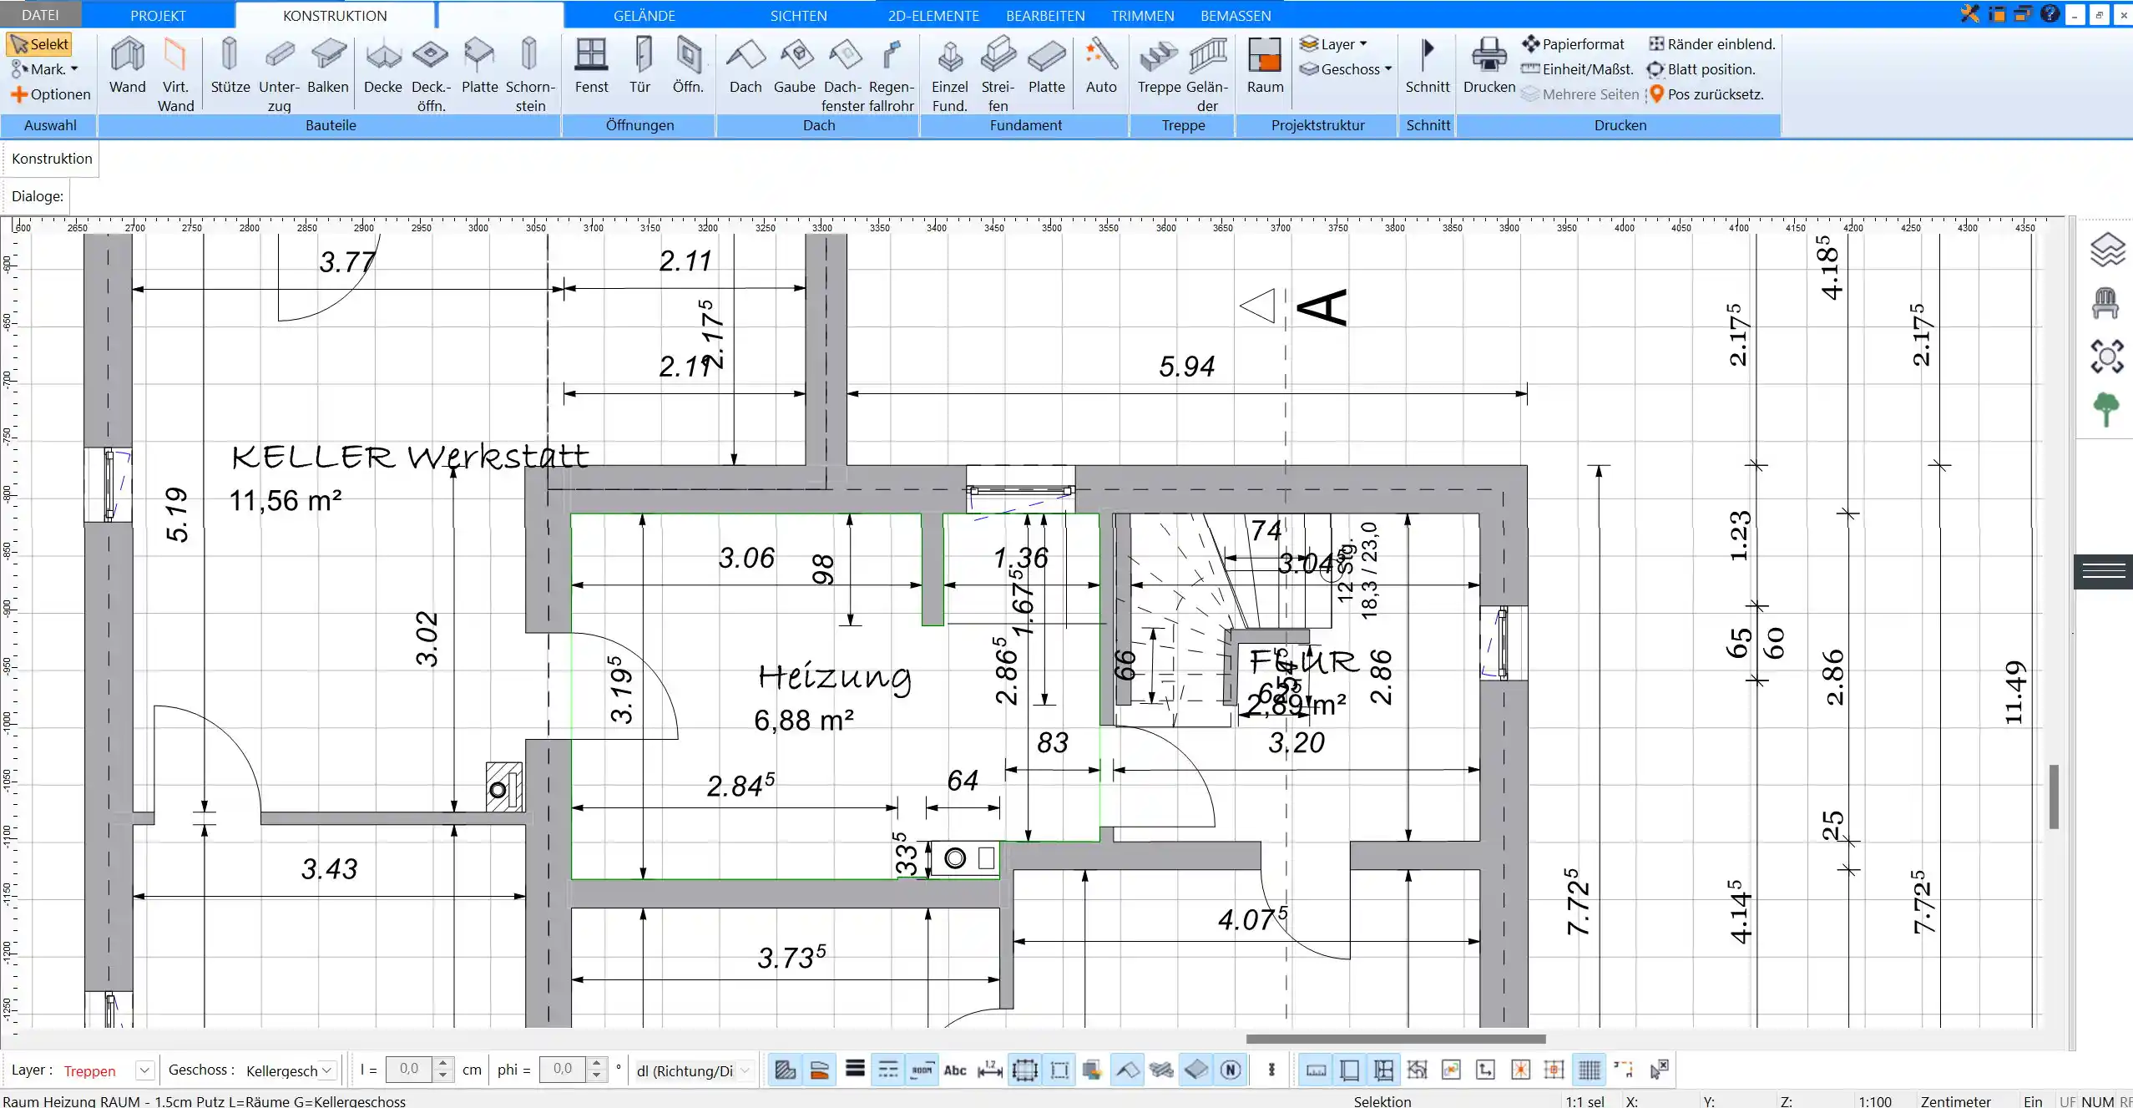
Task: Select the GELÄNDE menu tab
Action: [644, 16]
